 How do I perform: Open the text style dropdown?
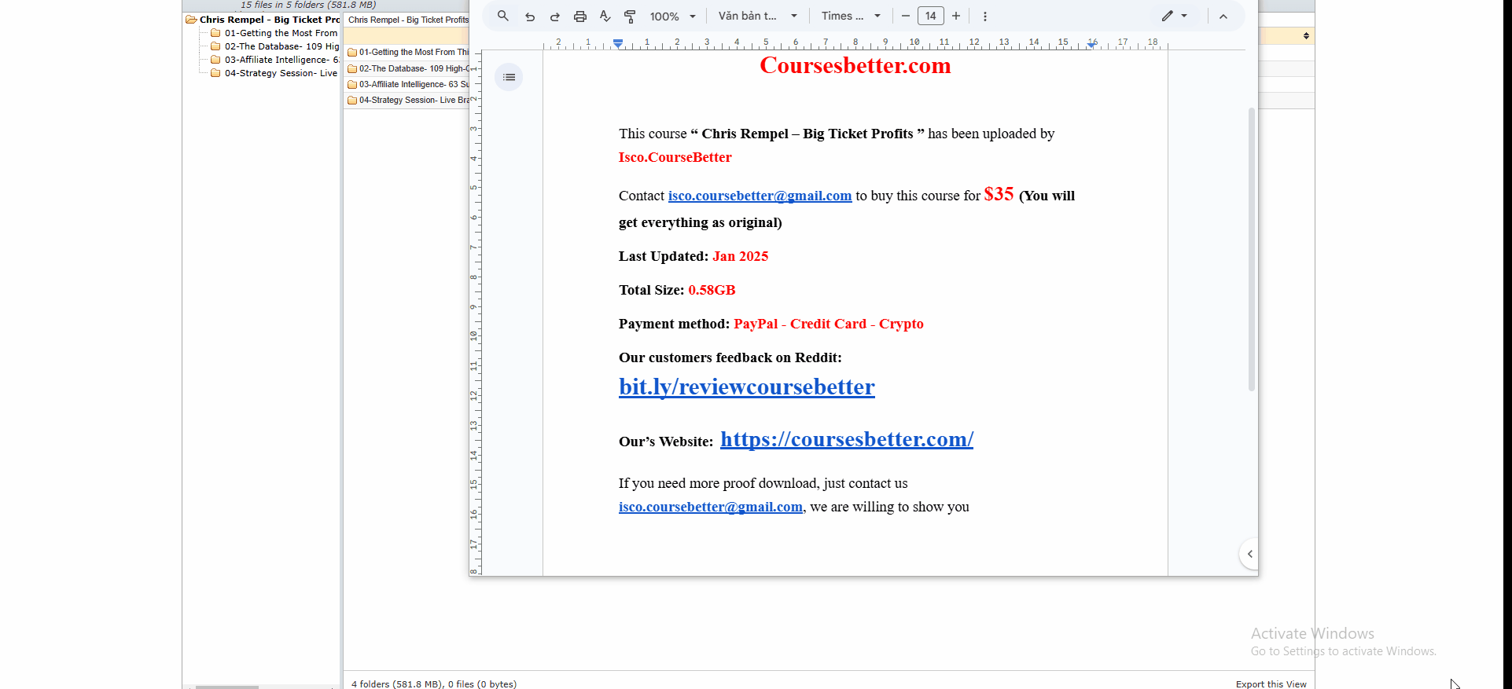(x=757, y=16)
